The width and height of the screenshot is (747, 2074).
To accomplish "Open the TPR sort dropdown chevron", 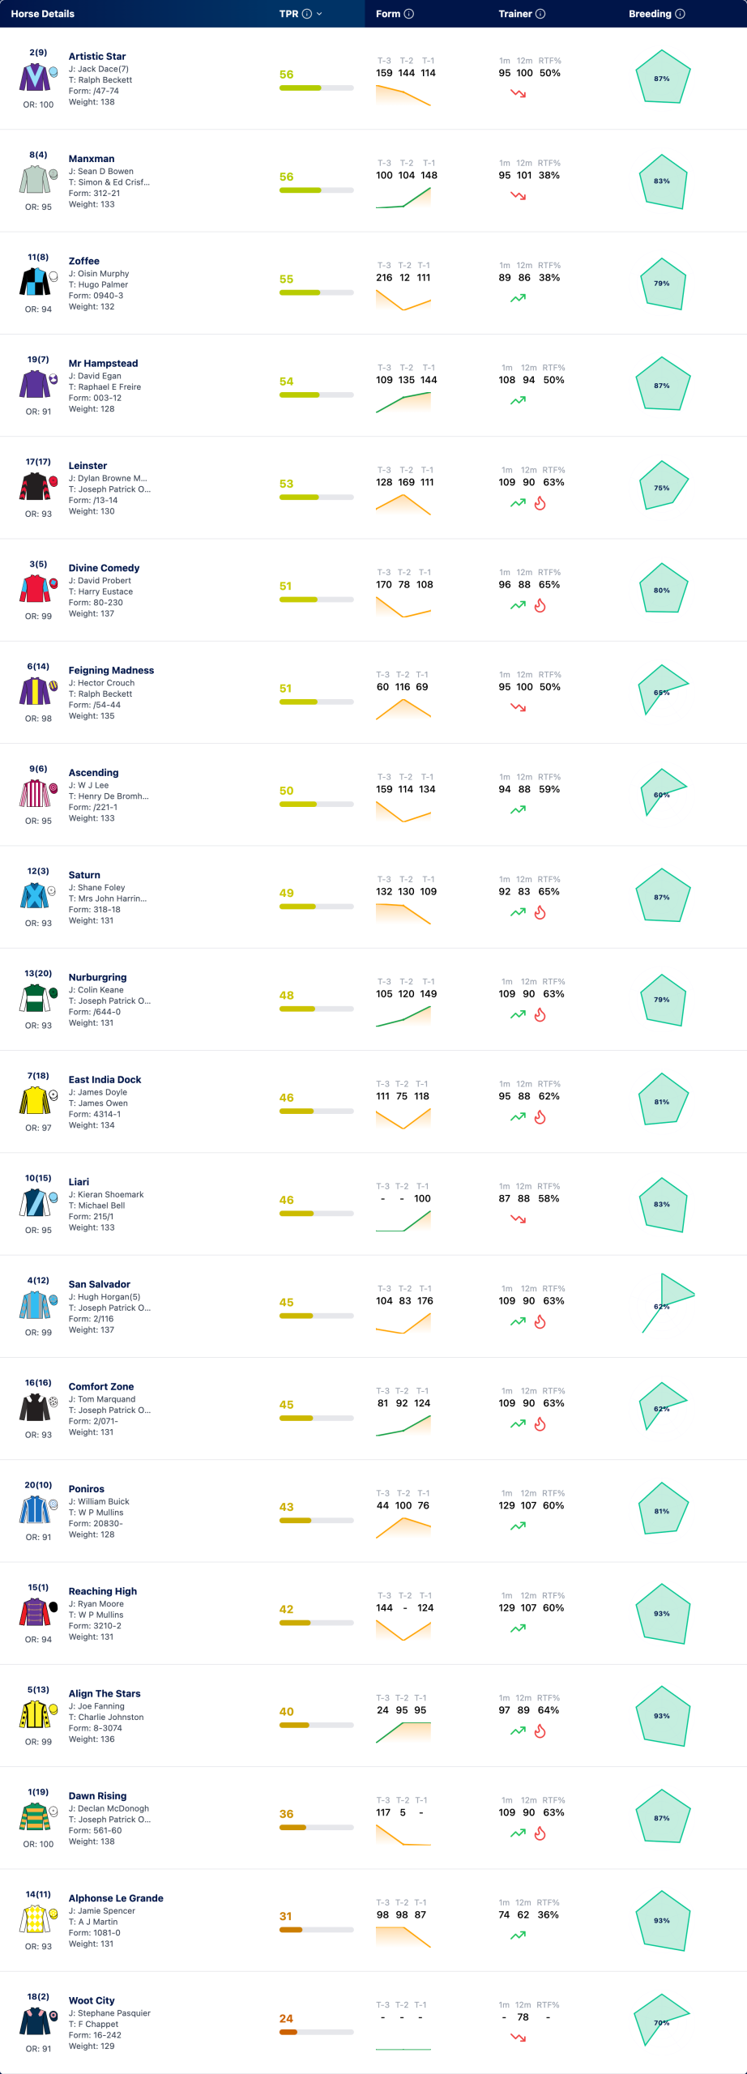I will 319,14.
